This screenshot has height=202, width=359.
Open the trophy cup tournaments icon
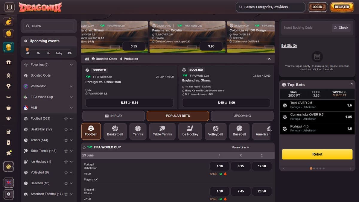click(9, 86)
